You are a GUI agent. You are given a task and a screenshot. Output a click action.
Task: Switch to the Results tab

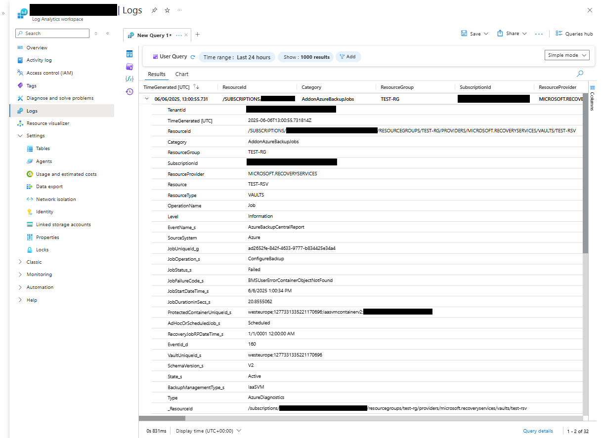(157, 74)
